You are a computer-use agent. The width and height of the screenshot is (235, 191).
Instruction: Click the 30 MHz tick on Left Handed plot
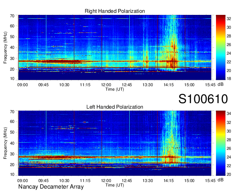pos(12,154)
